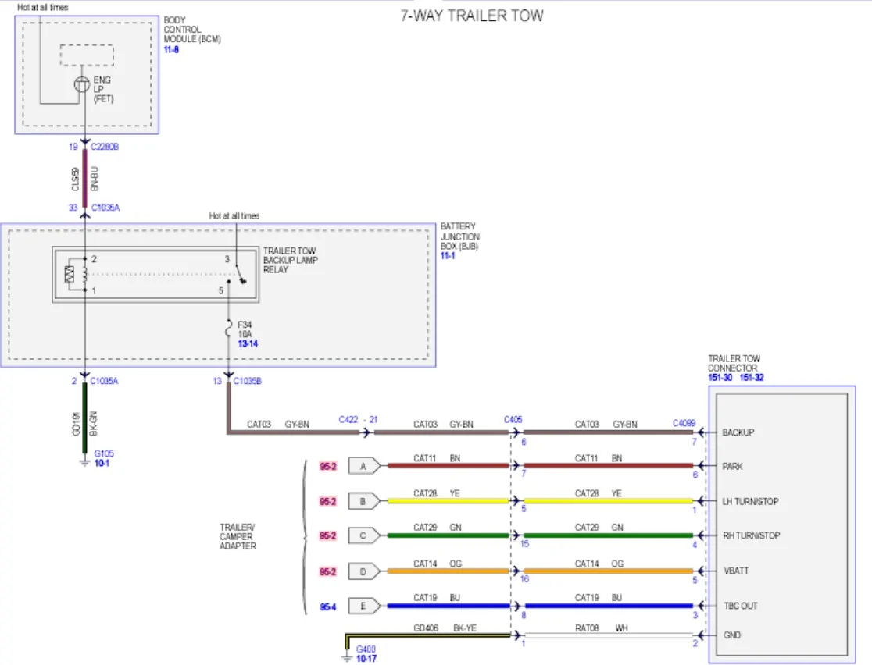Screen dimensions: 872x665
Task: Click the RH TURN/STOP pin label
Action: 752,535
